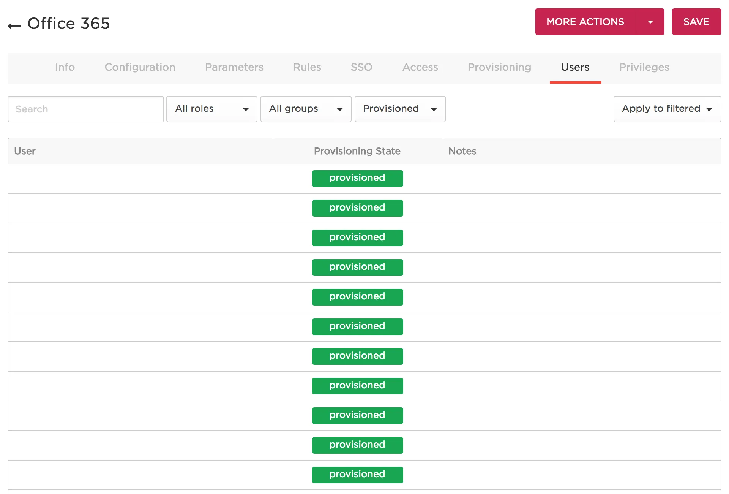This screenshot has width=729, height=494.
Task: Open the Provisioned status filter dropdown
Action: point(400,109)
